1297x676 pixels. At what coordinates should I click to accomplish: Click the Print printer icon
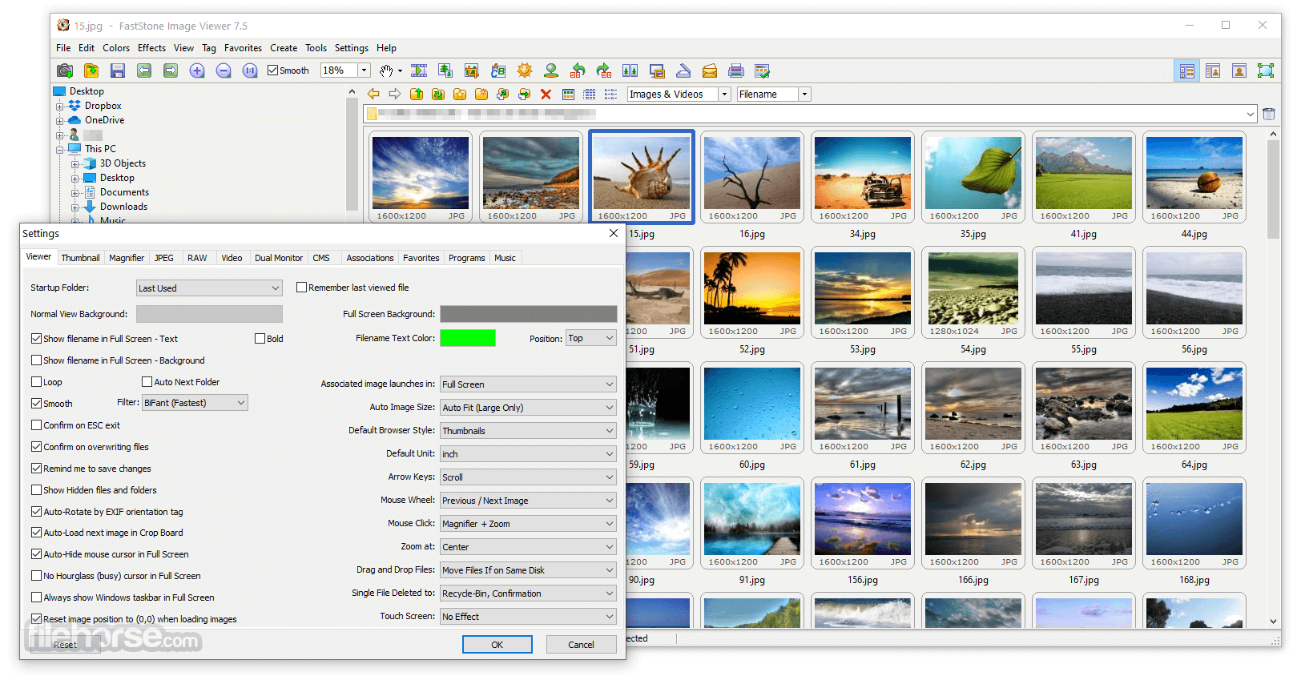(735, 70)
